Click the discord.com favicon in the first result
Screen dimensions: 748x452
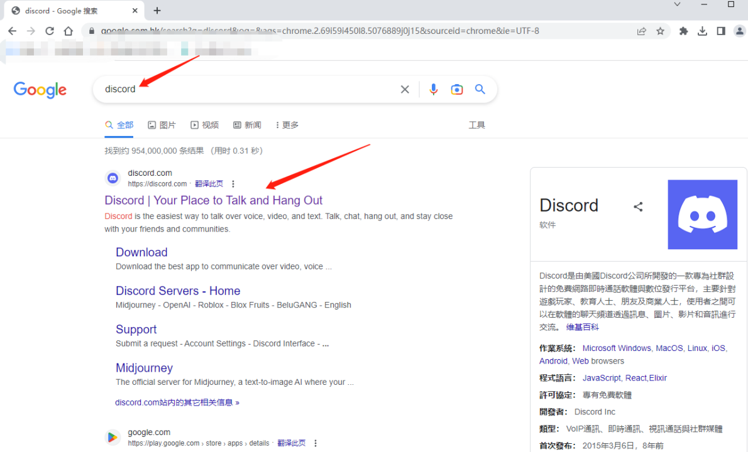click(x=113, y=178)
